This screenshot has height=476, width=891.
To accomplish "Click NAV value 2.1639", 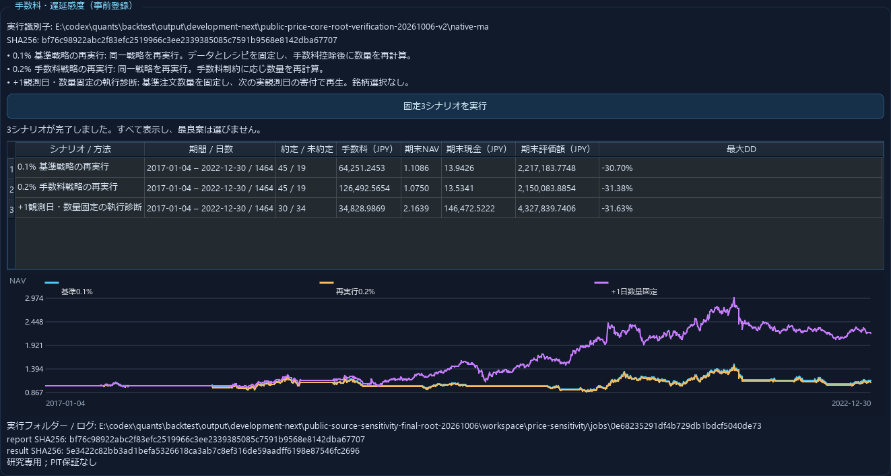I will click(x=421, y=208).
